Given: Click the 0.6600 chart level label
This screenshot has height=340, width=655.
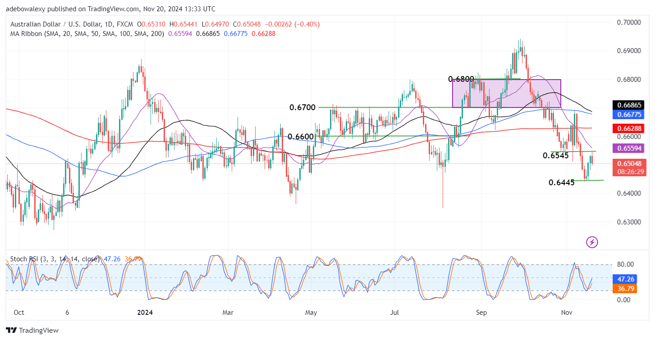Looking at the screenshot, I should 301,136.
